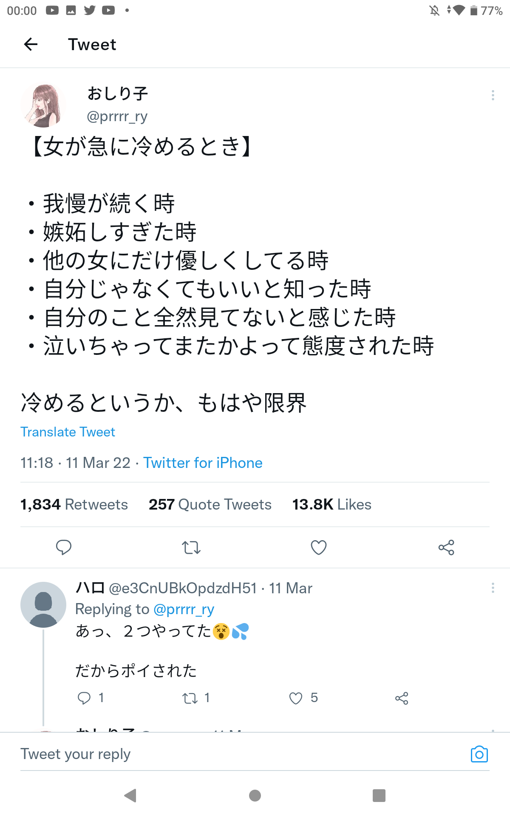Like ハロ's reply
The height and width of the screenshot is (816, 510).
[x=296, y=698]
